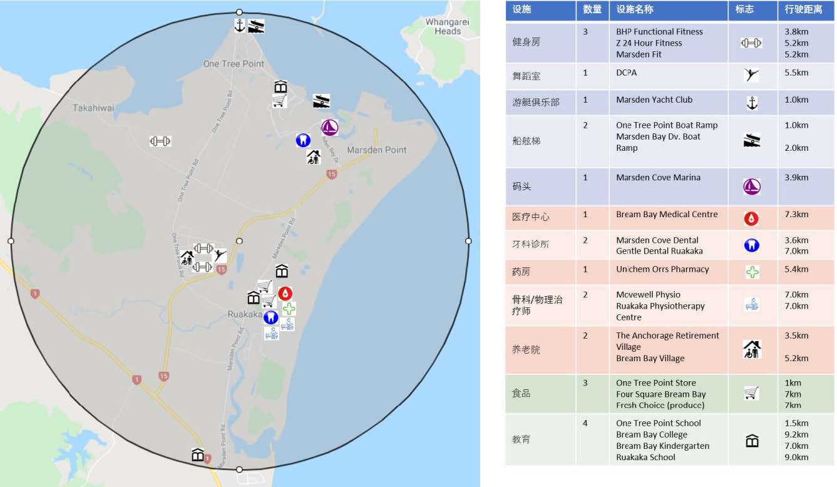Select the school icon at the circle's bottom edge
The width and height of the screenshot is (837, 487).
pyautogui.click(x=198, y=455)
